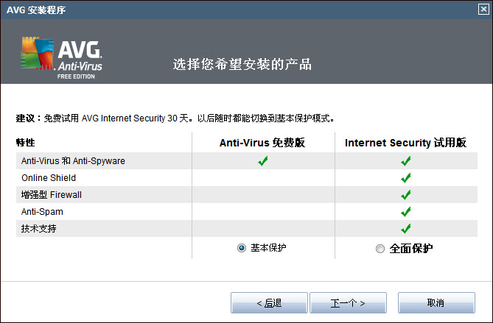Click the 增强型 Firewall green checkmark
Viewport: 493px width, 323px height.
405,195
